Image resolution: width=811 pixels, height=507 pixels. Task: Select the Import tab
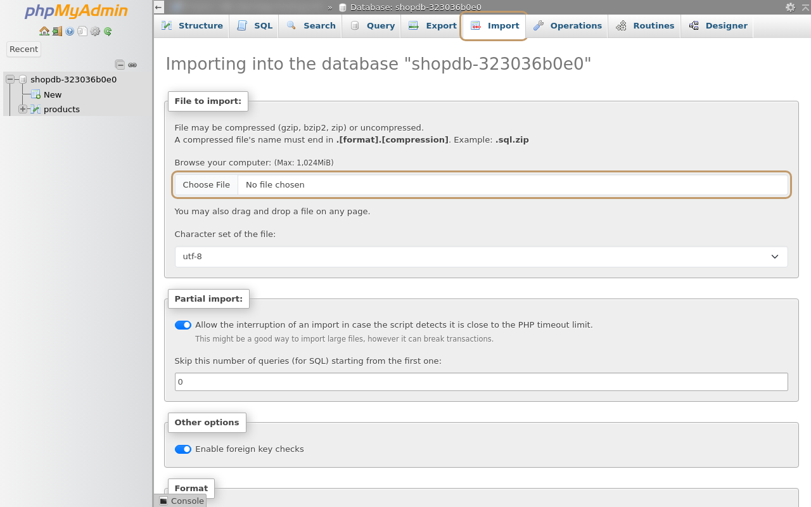[495, 26]
